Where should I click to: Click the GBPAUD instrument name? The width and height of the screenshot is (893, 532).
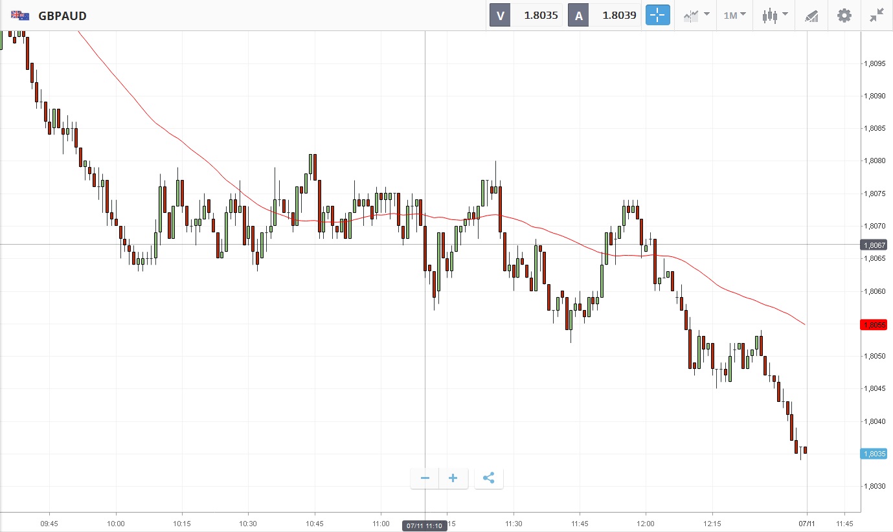pyautogui.click(x=62, y=16)
